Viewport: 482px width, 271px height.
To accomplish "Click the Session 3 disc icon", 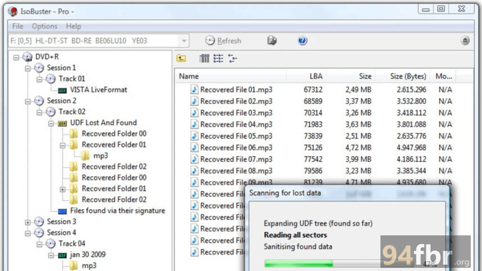I will pos(39,222).
